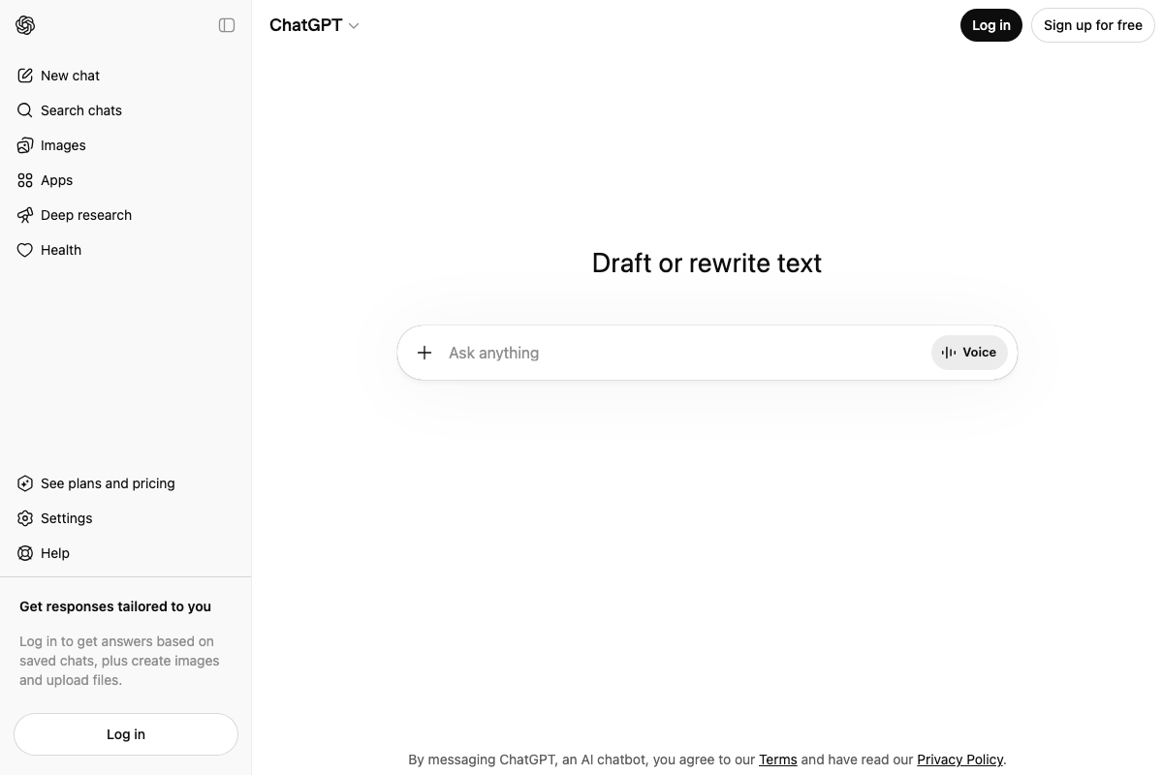This screenshot has height=775, width=1163.
Task: Go to the Apps page
Action: [x=126, y=180]
